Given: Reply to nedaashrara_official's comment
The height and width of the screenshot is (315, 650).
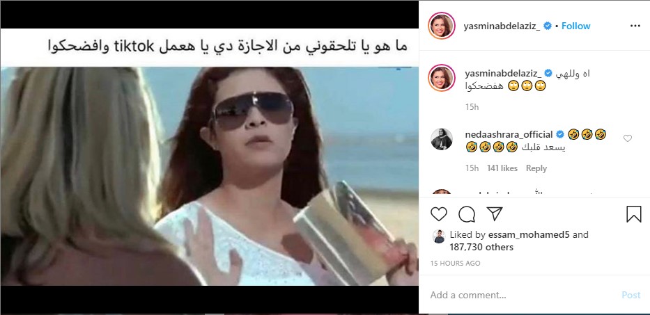Looking at the screenshot, I should click(536, 168).
